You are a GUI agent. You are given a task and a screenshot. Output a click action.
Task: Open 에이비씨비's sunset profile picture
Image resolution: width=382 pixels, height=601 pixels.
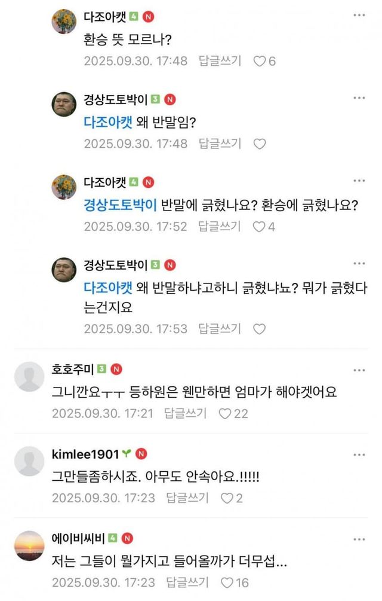[30, 546]
